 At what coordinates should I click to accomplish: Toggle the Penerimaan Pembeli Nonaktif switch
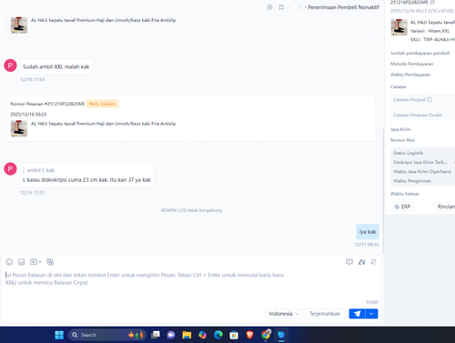click(x=297, y=7)
